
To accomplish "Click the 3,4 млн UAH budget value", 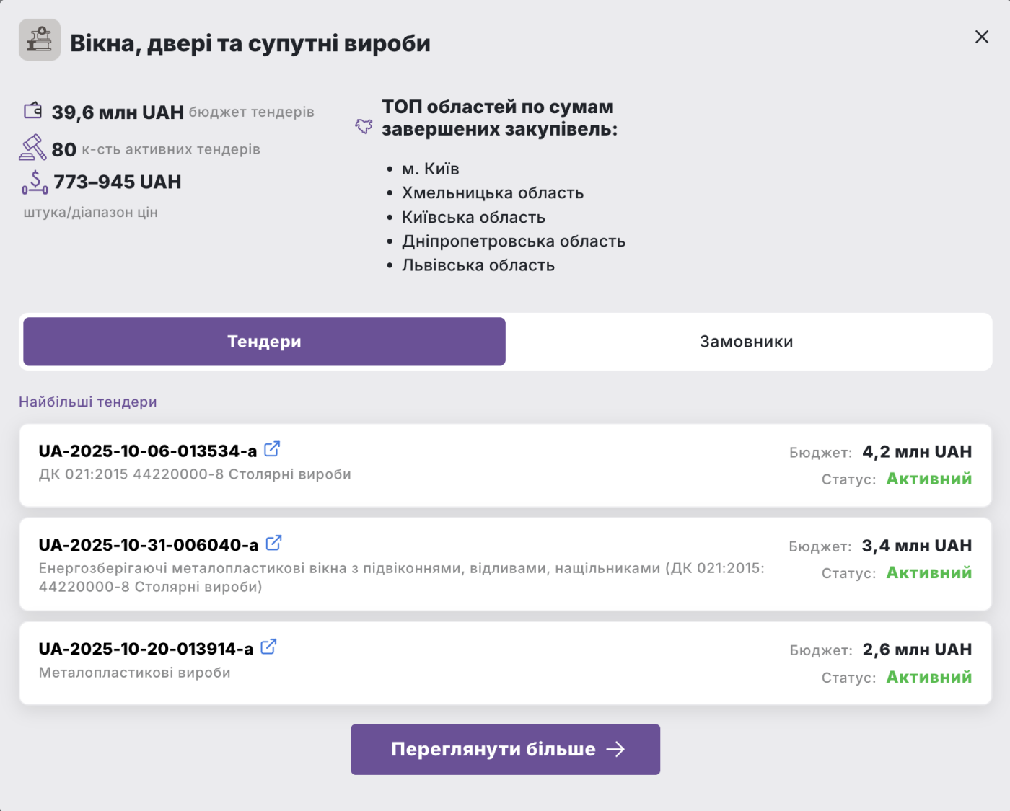I will click(916, 546).
